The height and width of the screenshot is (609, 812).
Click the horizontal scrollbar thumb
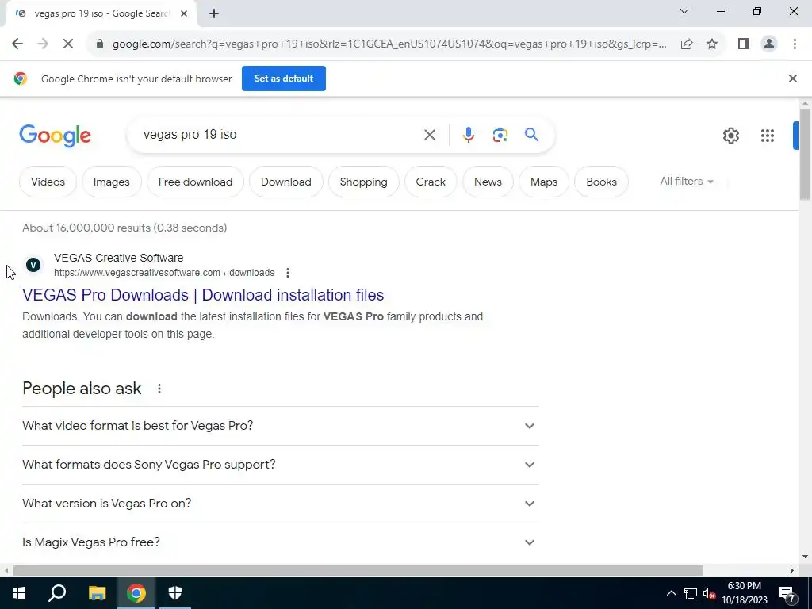358,570
